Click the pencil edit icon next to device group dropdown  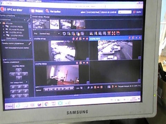[x=28, y=20]
